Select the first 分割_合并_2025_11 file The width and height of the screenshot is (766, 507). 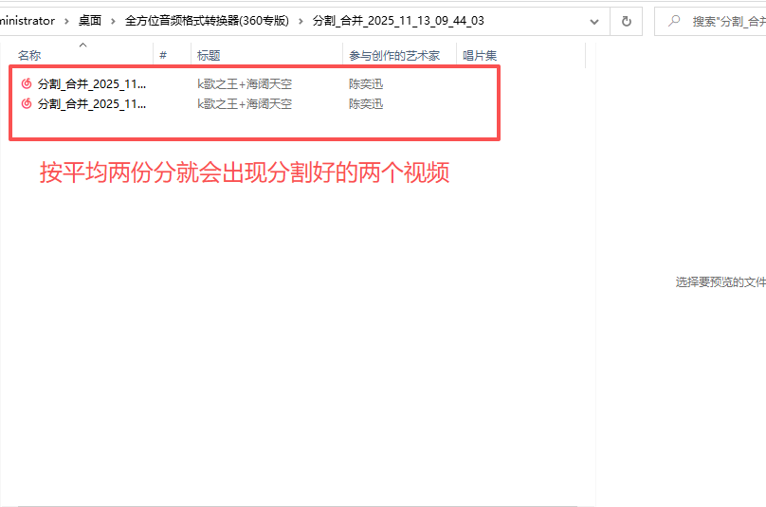[x=92, y=84]
